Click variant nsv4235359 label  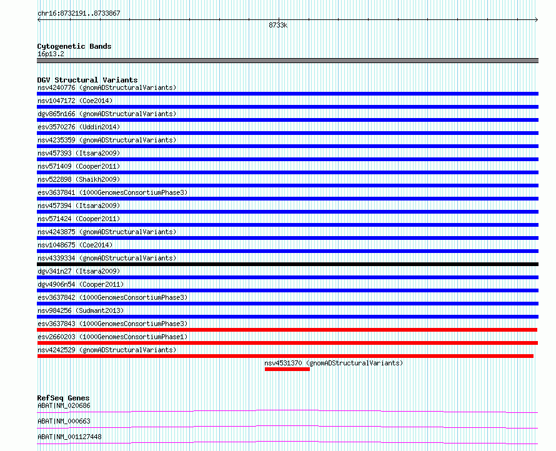[107, 140]
